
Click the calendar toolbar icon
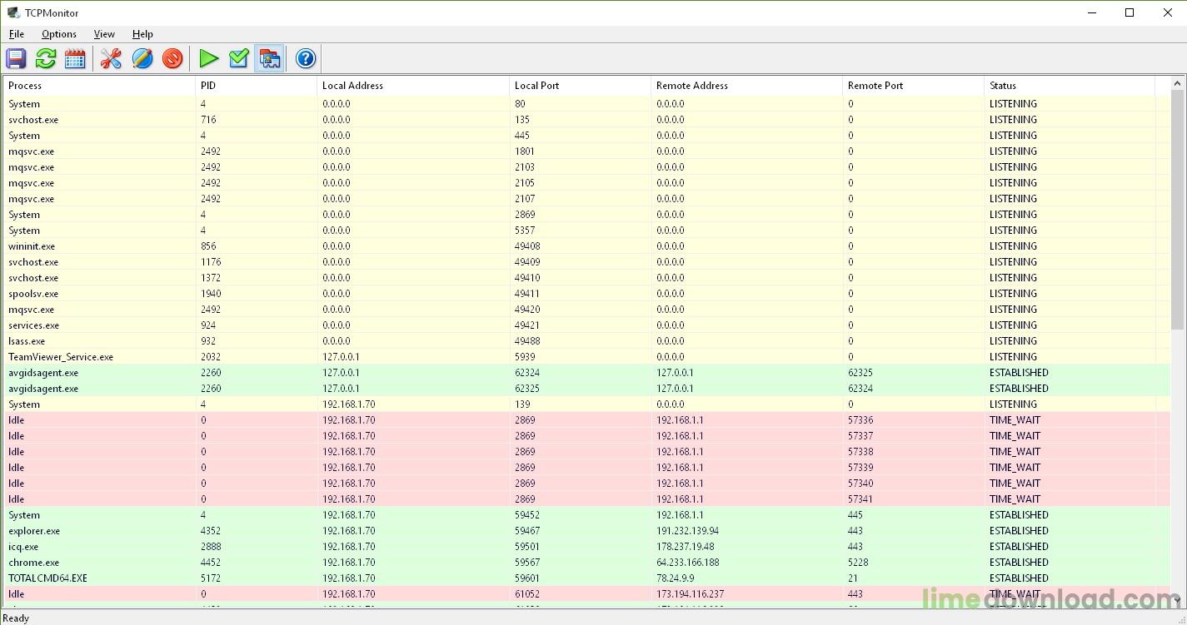pos(75,58)
